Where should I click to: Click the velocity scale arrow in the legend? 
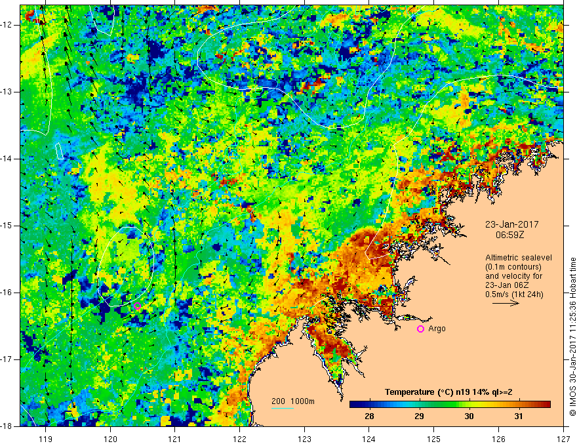tap(506, 303)
